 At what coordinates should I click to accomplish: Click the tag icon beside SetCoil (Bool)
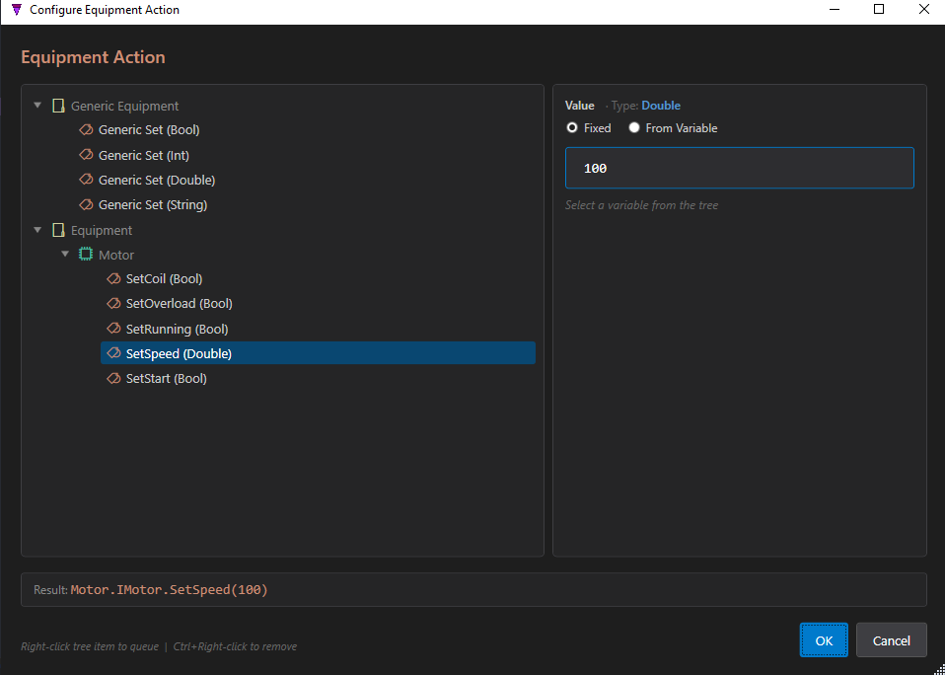pos(113,278)
